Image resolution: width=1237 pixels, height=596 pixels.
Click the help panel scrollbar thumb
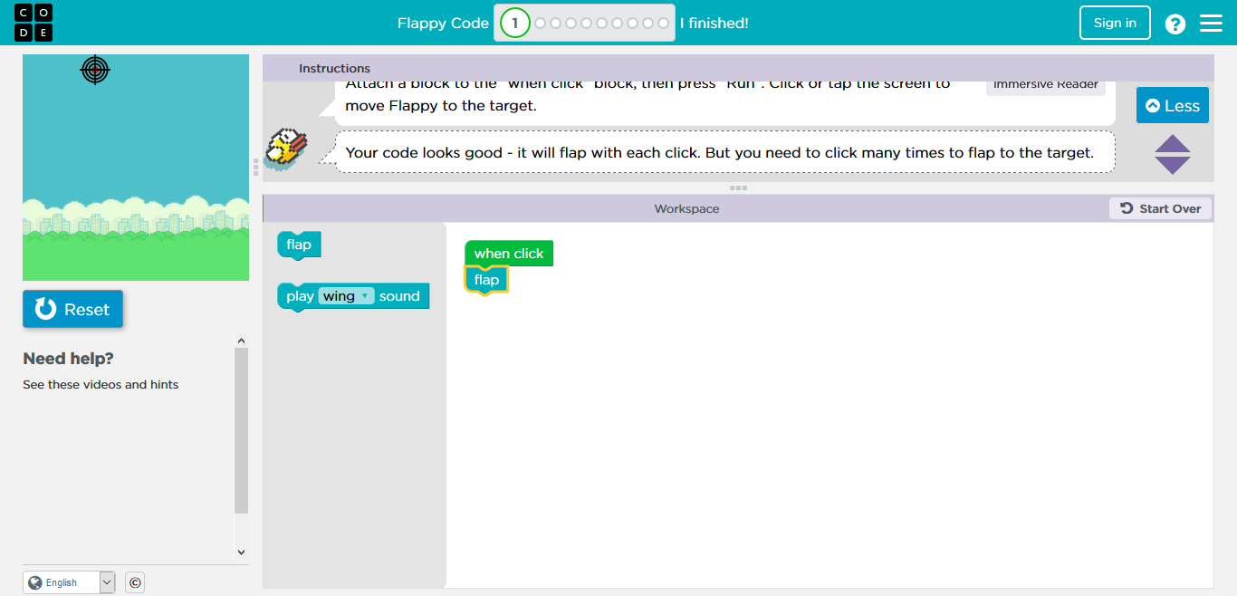[241, 430]
